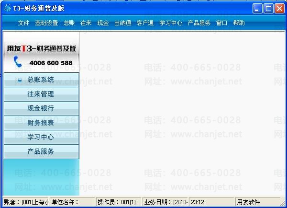
Task: Click the 业务日期 status bar entry
Action: (x=166, y=202)
